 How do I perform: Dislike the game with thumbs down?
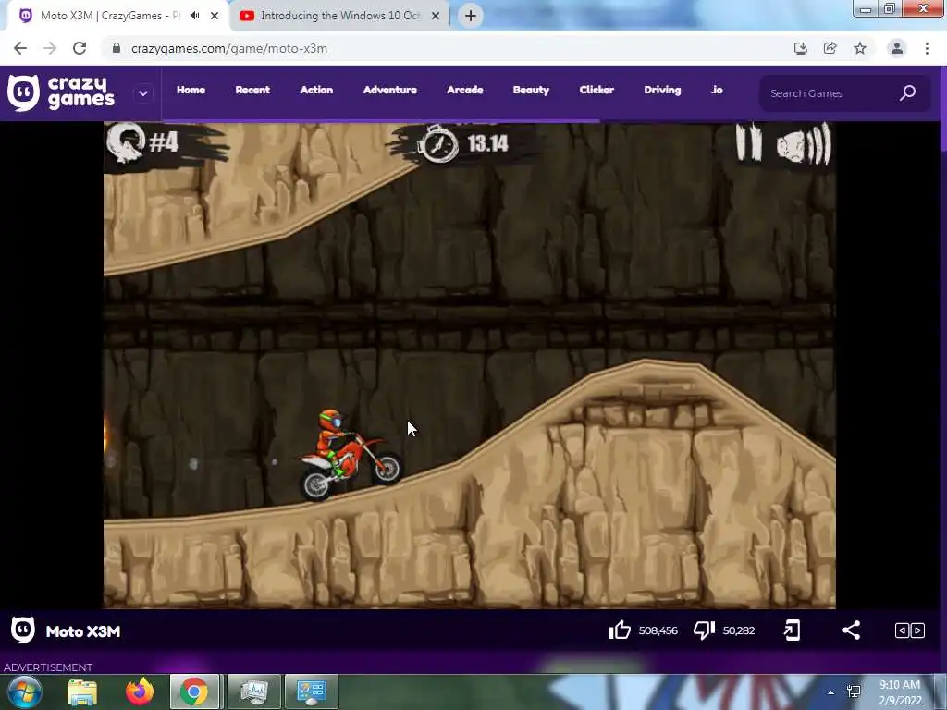point(704,630)
